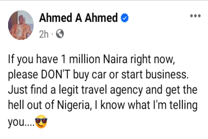Image resolution: width=208 pixels, height=139 pixels.
Task: Open the Ahmed A Ahmed profile name link
Action: 79,18
